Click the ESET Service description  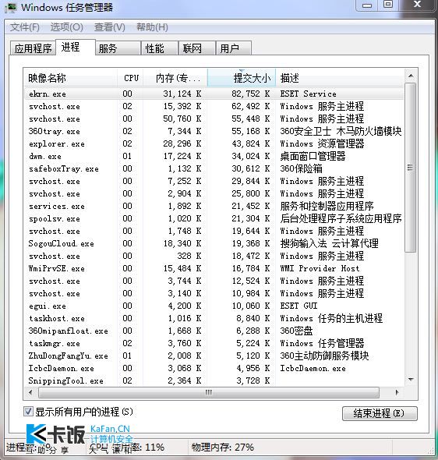pos(308,94)
